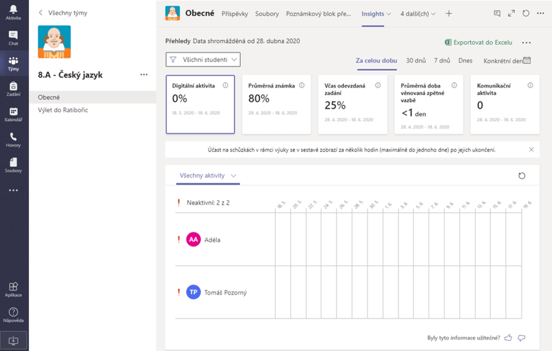Open the 4 další(ch) tabs dropdown
This screenshot has width=552, height=351.
pyautogui.click(x=417, y=14)
